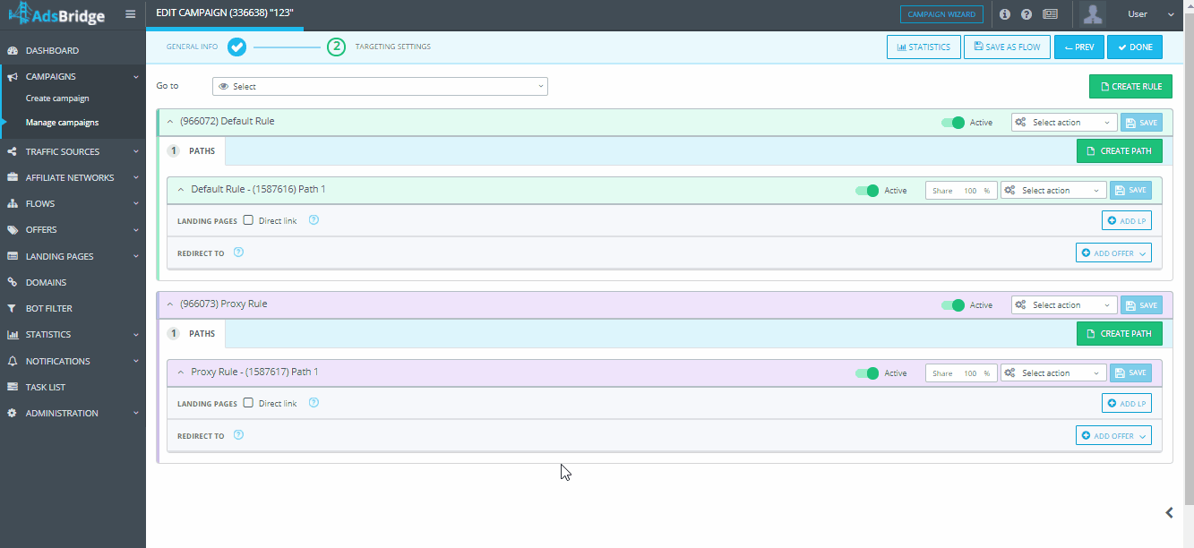Check Direct link box in Default Rule path
The image size is (1194, 548).
point(249,220)
